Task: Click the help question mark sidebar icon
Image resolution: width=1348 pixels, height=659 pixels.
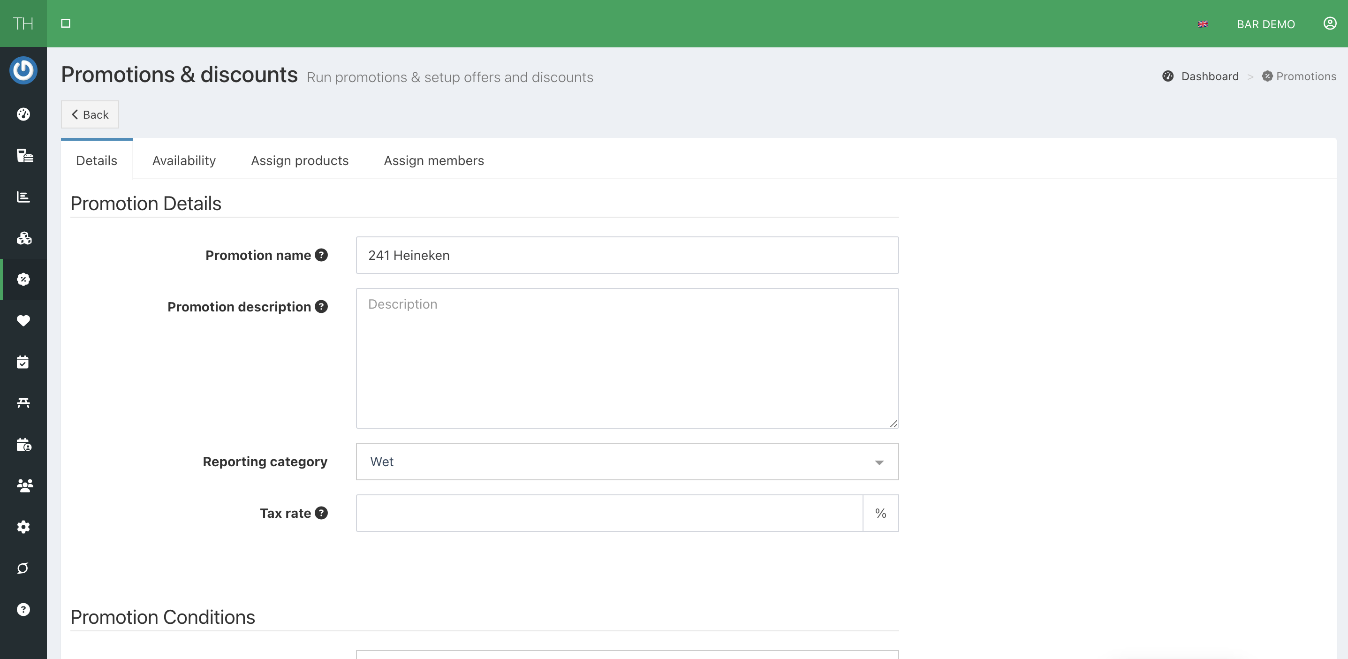Action: (x=23, y=609)
